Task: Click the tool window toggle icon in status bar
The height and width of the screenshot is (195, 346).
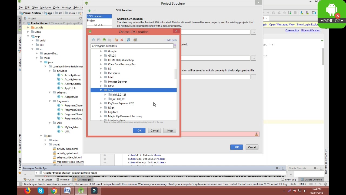Action: [x=21, y=184]
